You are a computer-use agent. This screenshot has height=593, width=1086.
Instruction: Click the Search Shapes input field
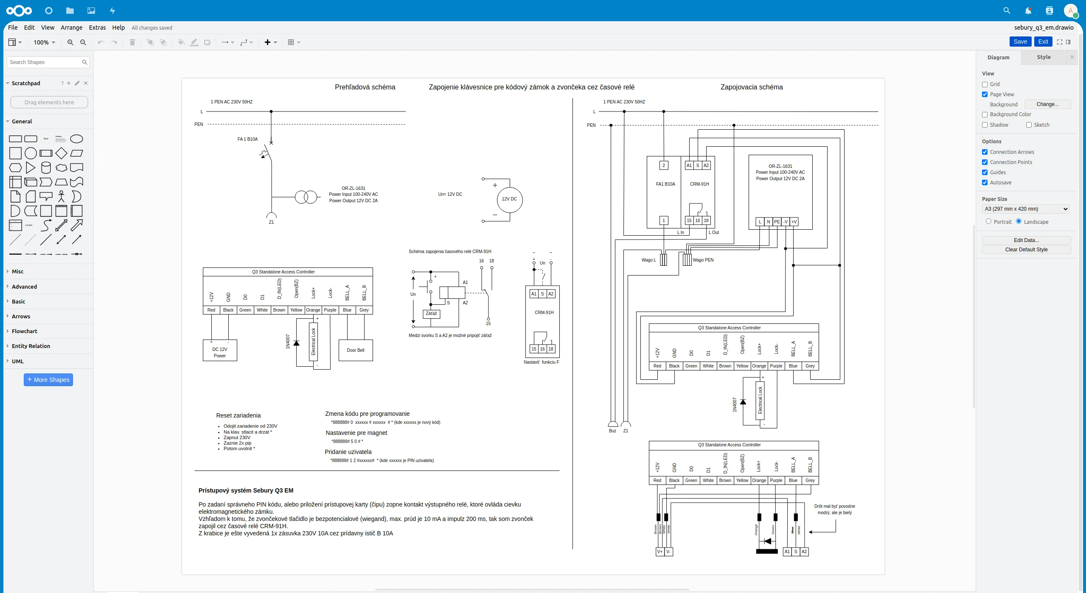(x=48, y=62)
